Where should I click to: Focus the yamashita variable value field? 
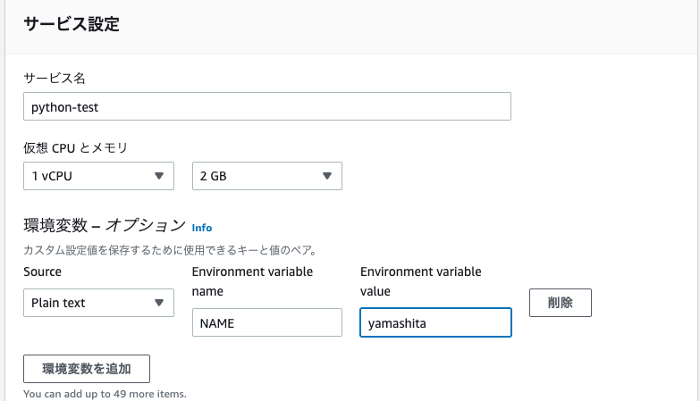coord(435,322)
